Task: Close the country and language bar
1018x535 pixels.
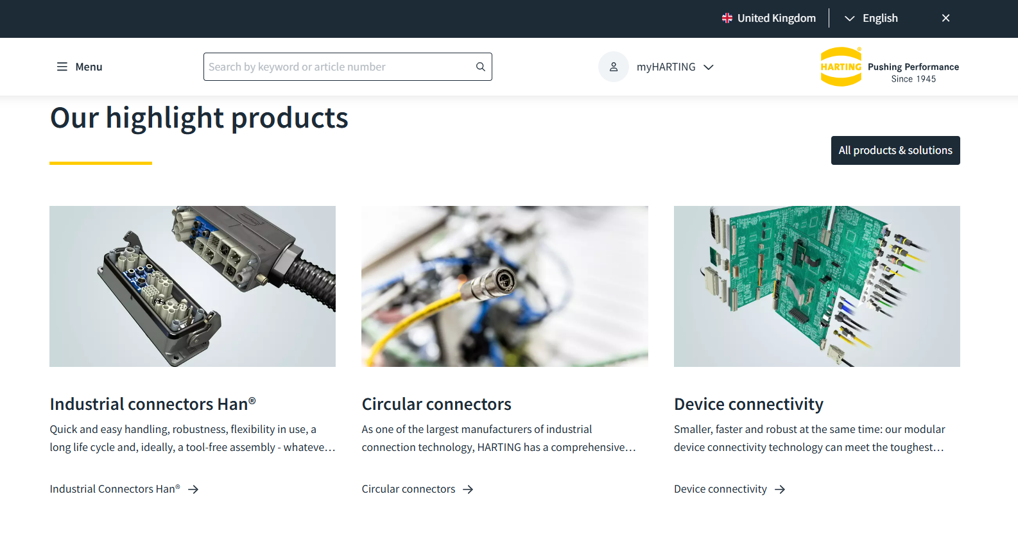Action: 945,18
